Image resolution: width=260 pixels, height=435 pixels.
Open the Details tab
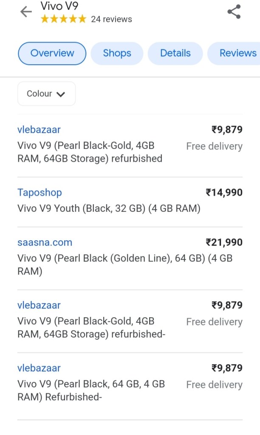click(x=175, y=53)
